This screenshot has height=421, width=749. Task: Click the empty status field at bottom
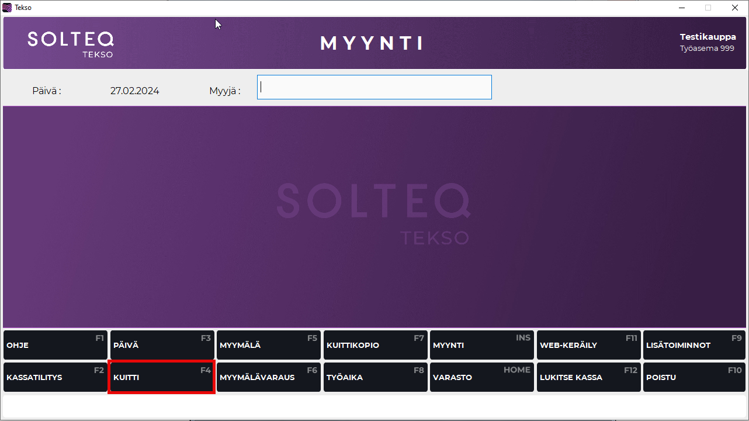pyautogui.click(x=374, y=407)
